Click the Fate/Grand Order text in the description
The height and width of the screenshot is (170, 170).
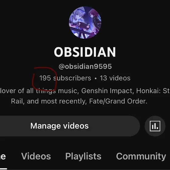[x=118, y=101]
